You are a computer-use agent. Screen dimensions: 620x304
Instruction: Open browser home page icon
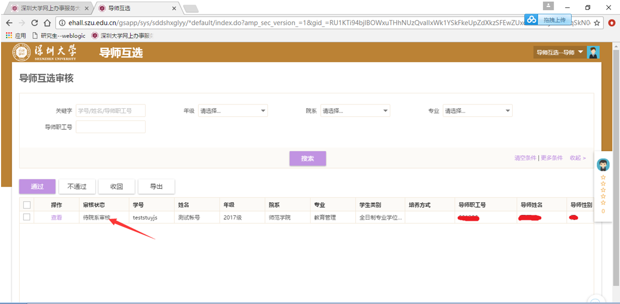[47, 23]
